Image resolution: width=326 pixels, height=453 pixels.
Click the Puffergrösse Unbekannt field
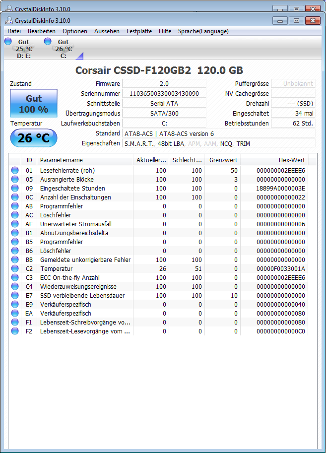click(x=293, y=84)
